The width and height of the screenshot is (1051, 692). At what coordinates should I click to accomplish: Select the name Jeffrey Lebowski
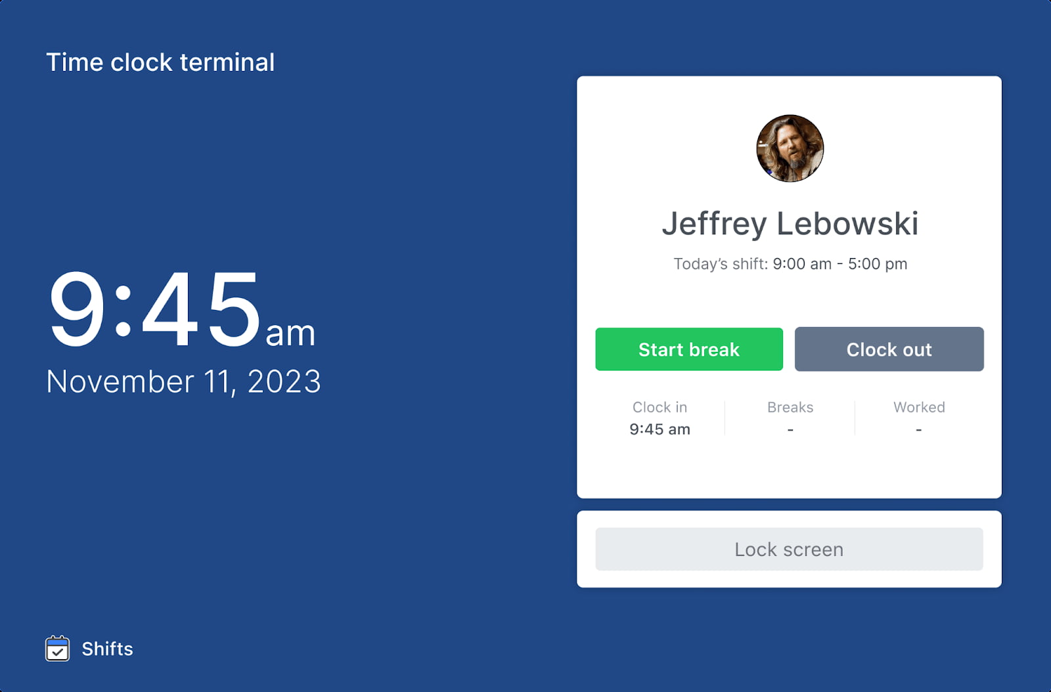[x=790, y=224]
